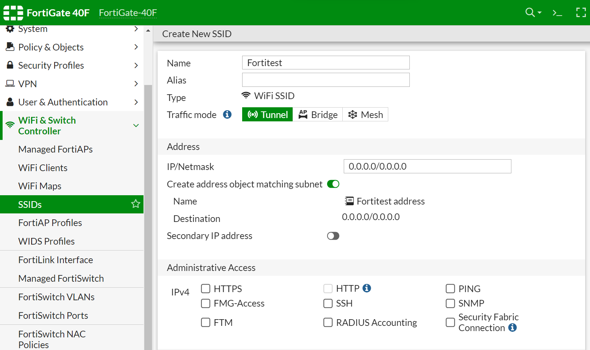Open Managed FortiAPs page

tap(56, 149)
